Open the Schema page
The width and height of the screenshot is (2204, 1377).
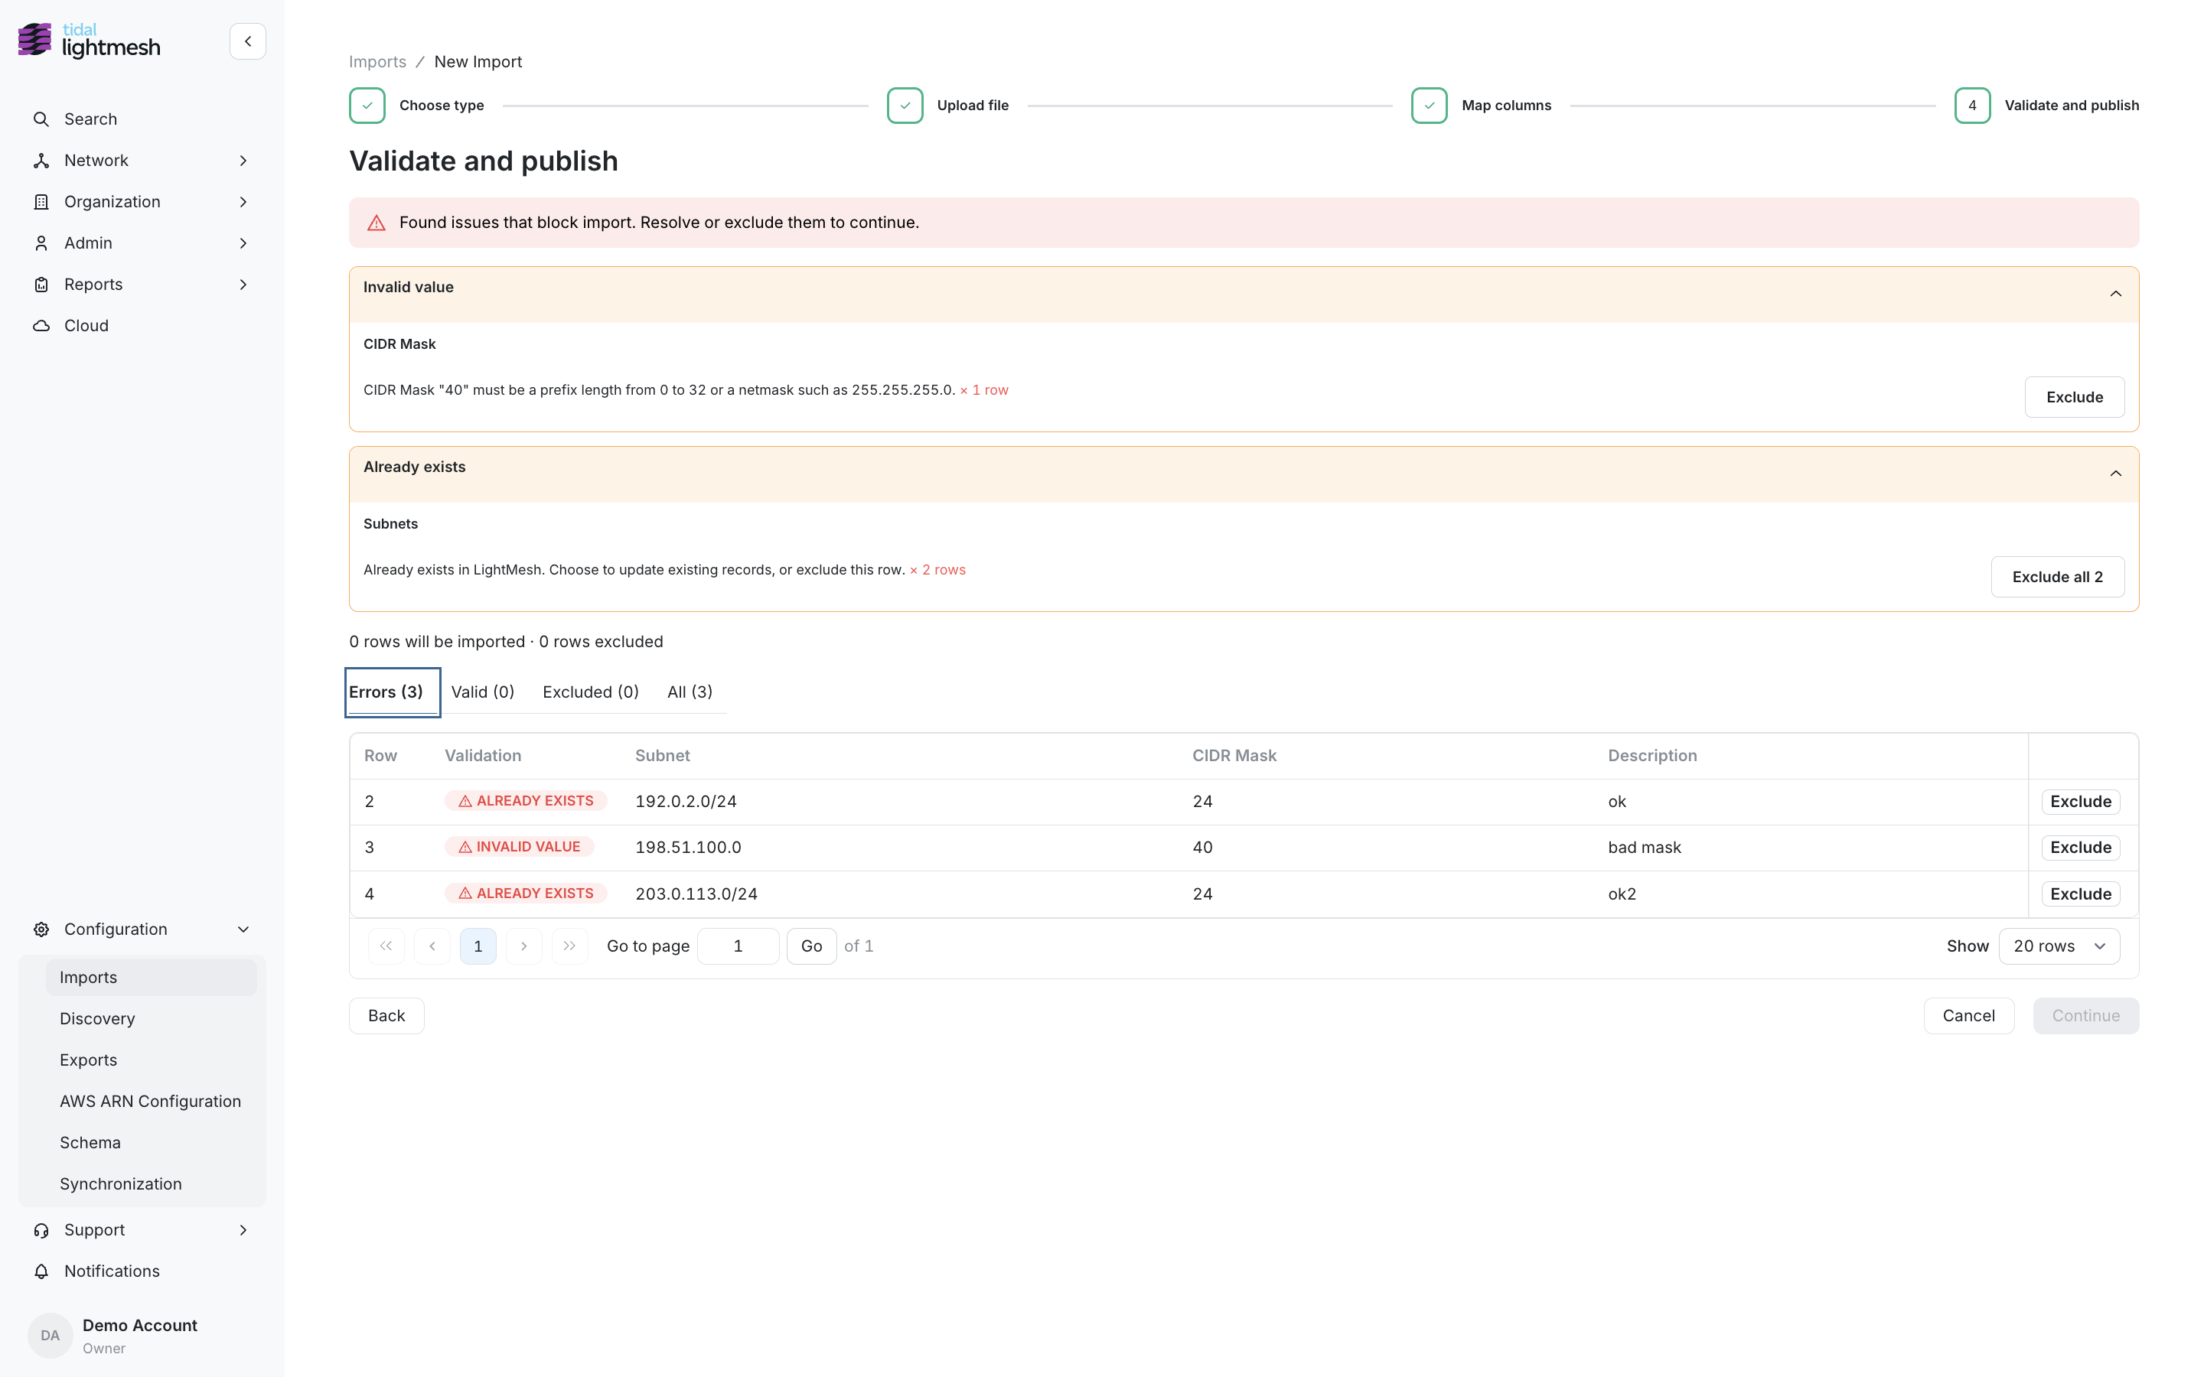coord(152,1142)
